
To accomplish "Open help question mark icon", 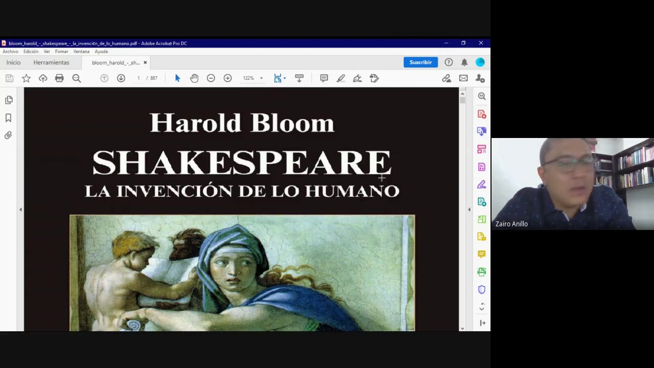I will pyautogui.click(x=449, y=62).
